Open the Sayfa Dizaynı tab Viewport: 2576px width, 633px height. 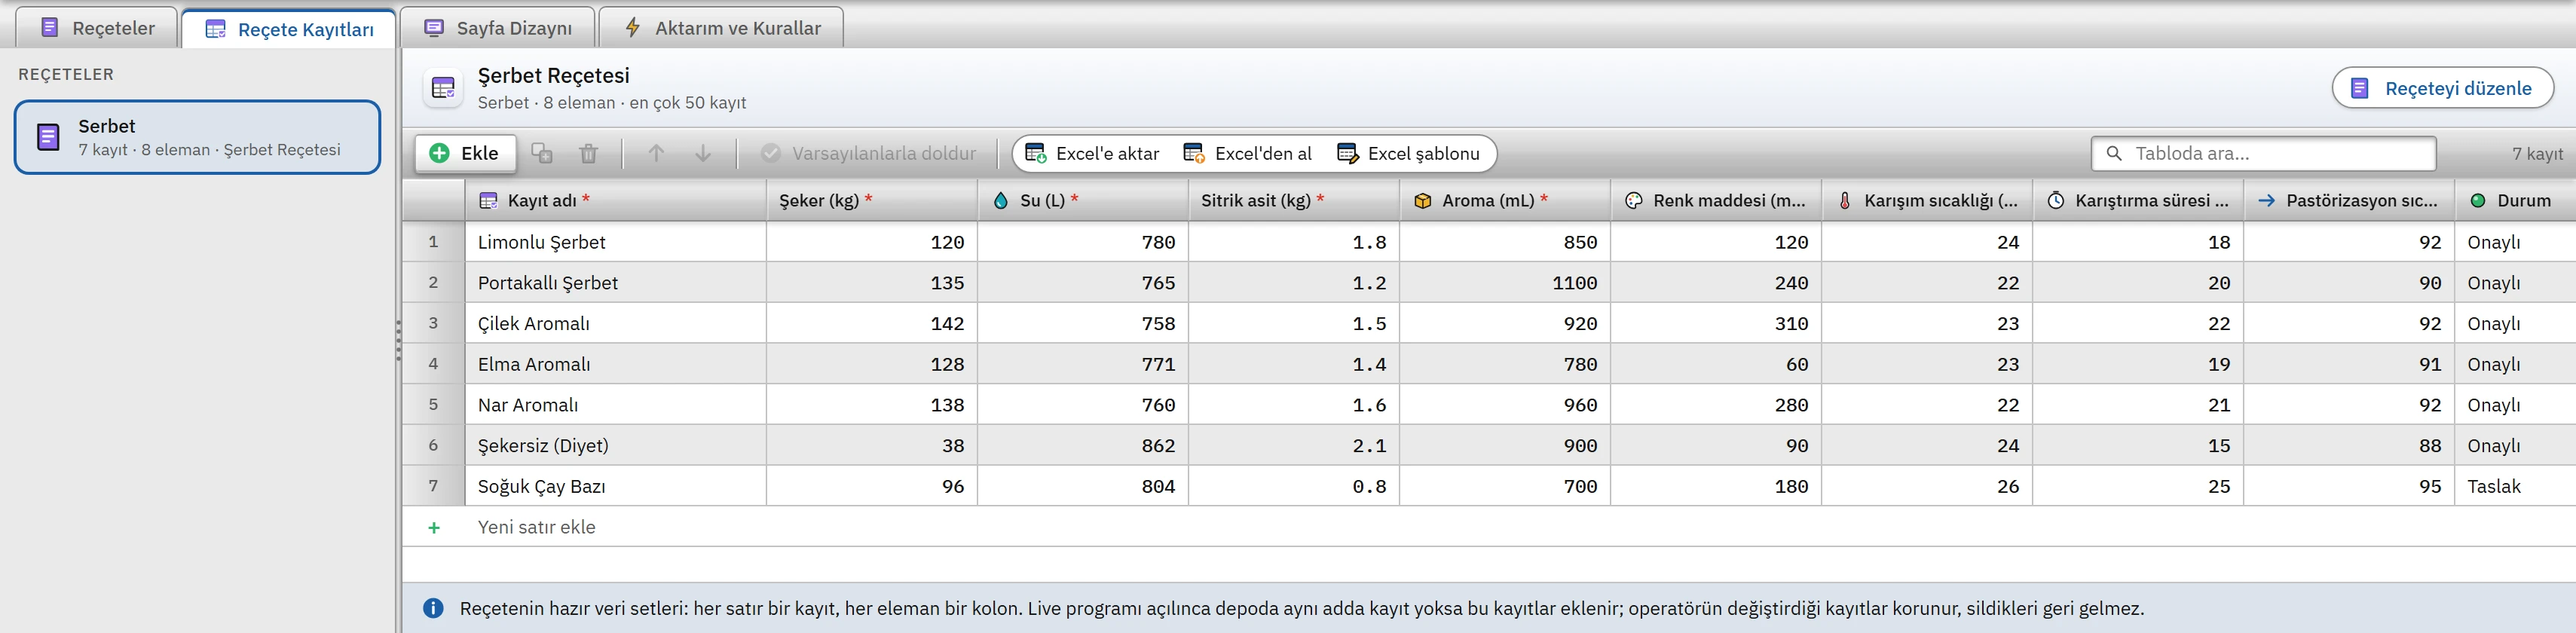(497, 28)
